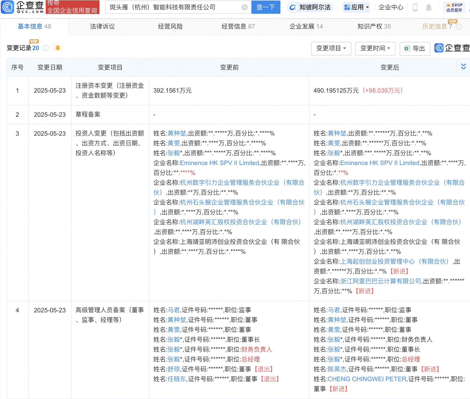Switch to 知识产权 35 tab

pos(374,26)
